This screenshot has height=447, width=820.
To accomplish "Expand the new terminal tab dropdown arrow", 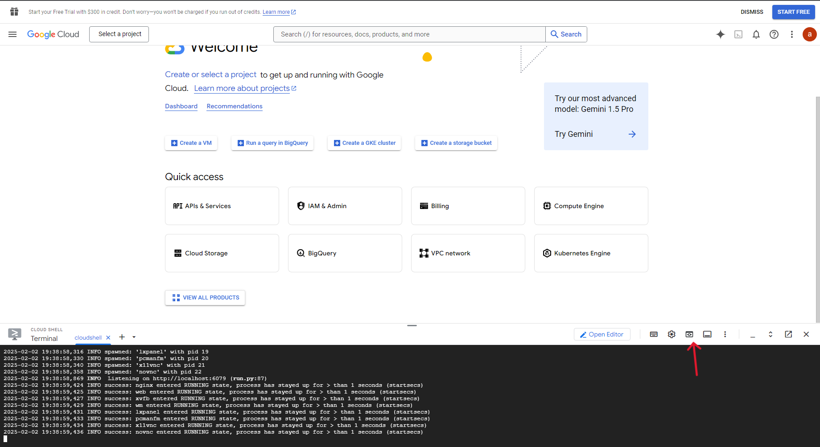I will click(134, 337).
